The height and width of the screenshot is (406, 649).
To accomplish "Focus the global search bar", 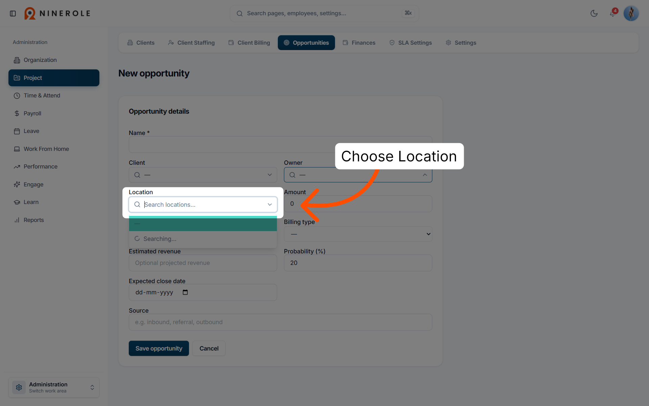I will pyautogui.click(x=324, y=14).
